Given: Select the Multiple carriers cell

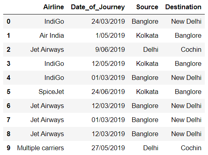Looking at the screenshot, I should coord(40,148).
